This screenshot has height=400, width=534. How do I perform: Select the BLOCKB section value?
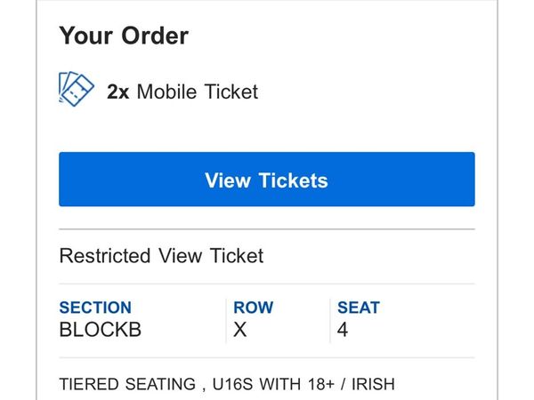100,329
